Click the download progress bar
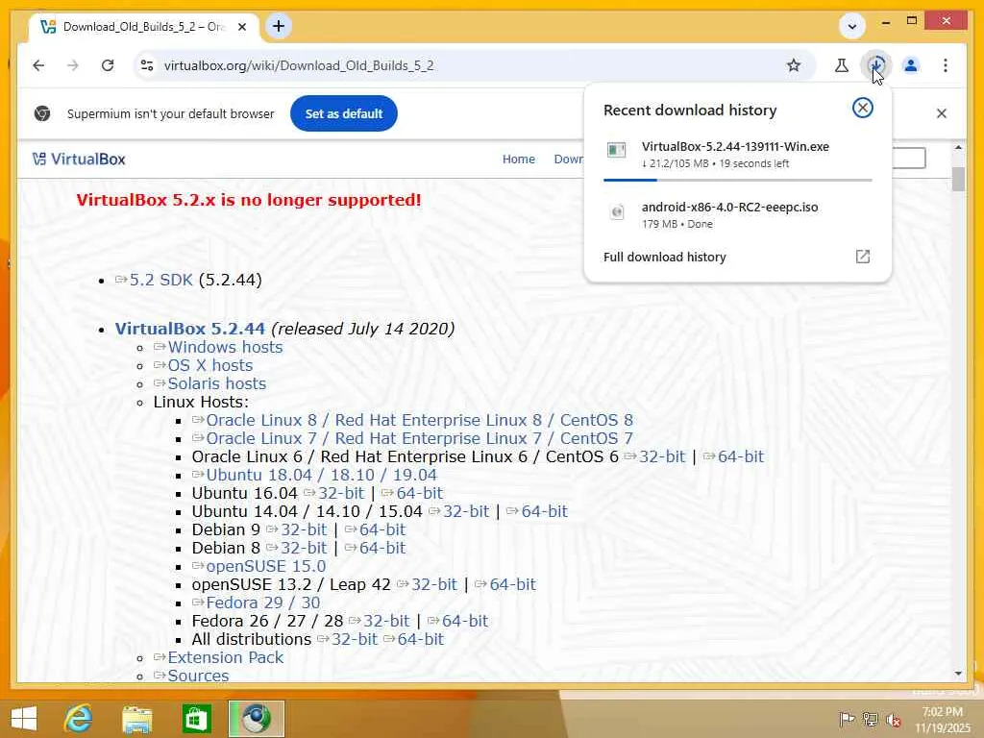 pos(737,180)
